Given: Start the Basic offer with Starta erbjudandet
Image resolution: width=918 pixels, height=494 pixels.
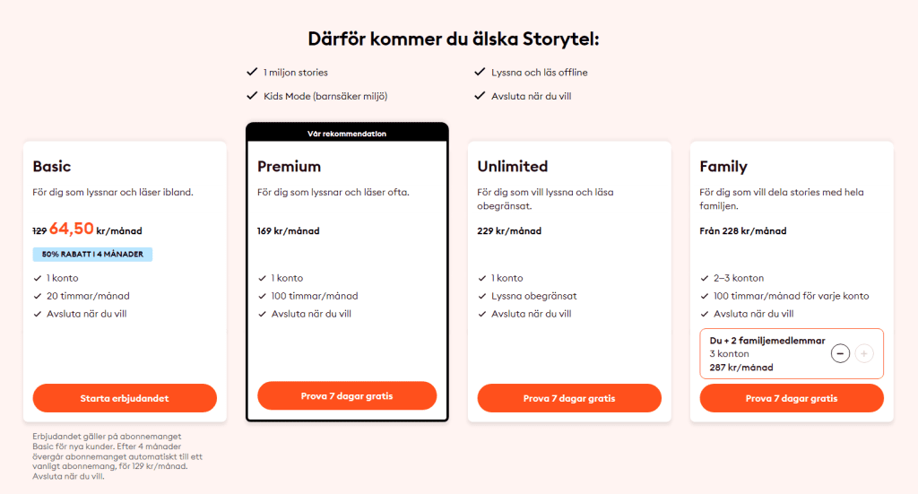Looking at the screenshot, I should click(125, 398).
